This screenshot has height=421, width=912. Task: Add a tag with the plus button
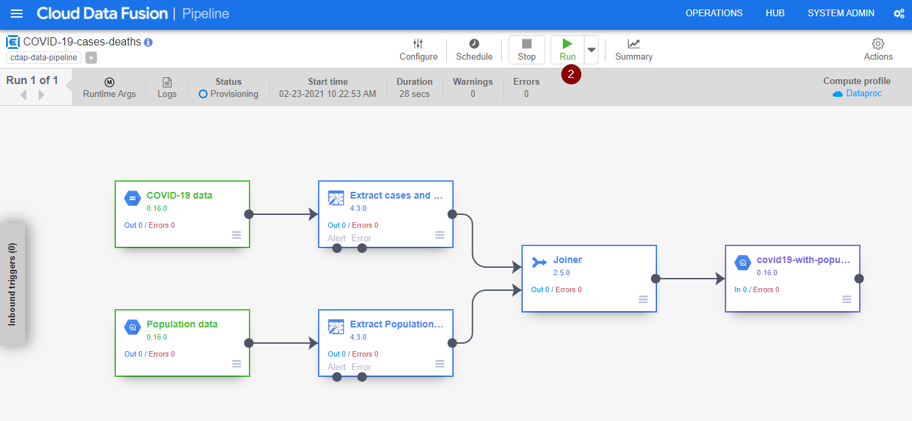click(91, 58)
